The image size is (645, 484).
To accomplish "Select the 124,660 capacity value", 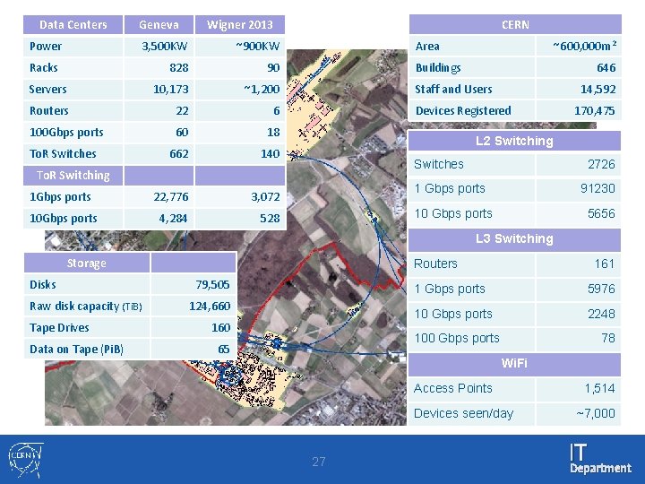I will pos(210,307).
